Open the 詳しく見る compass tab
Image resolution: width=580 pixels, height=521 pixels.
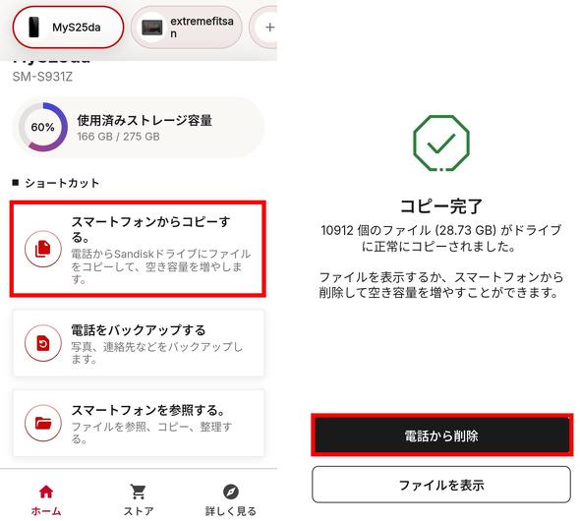(231, 500)
